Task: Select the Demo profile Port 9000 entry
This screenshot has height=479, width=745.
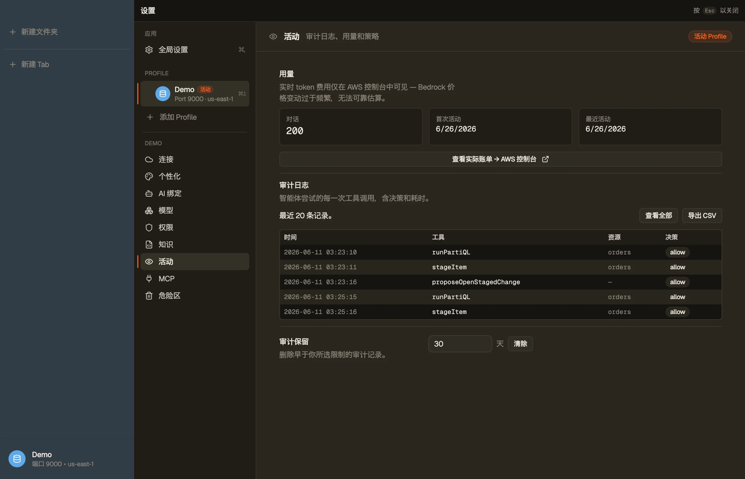Action: [195, 94]
